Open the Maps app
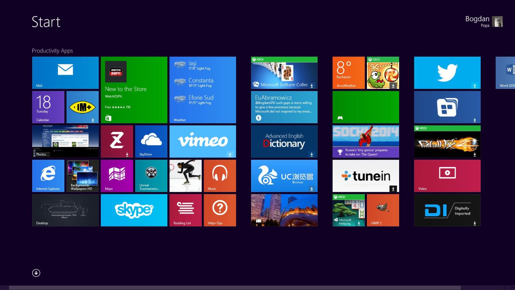The height and width of the screenshot is (290, 515). pyautogui.click(x=117, y=176)
